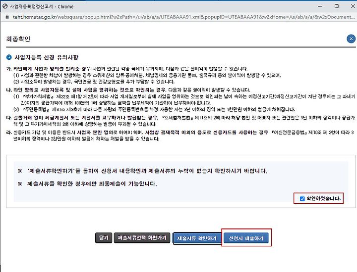Minimize the Chrome window
This screenshot has width=357, height=272.
(320, 6)
